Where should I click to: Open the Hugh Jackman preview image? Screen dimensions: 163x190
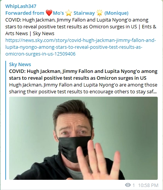point(83,138)
